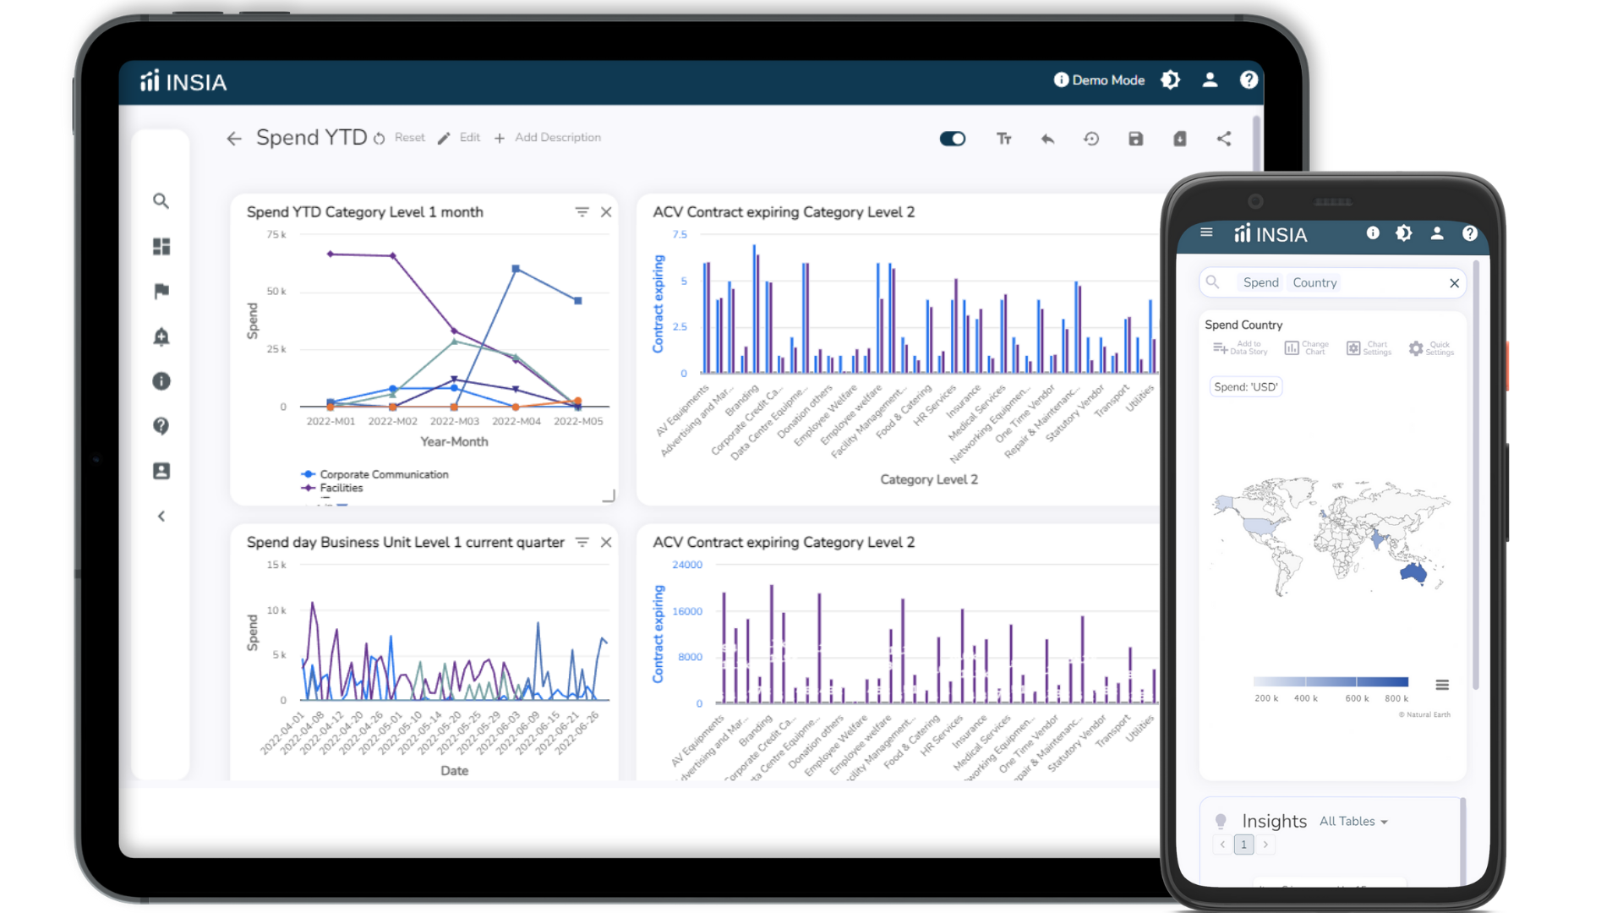Click the undo arrow icon in toolbar
Viewport: 1623px width, 913px height.
click(1047, 139)
